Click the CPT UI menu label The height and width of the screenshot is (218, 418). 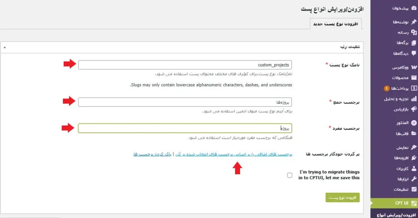click(x=402, y=203)
